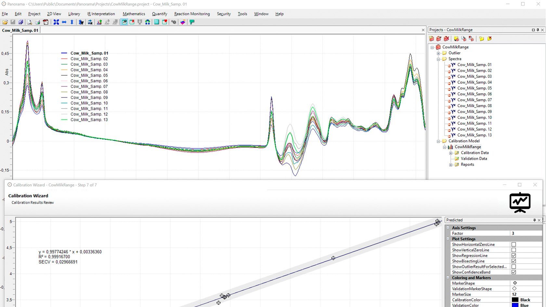
Task: Click the highlighted teal pen-on-window icon
Action: 124,22
